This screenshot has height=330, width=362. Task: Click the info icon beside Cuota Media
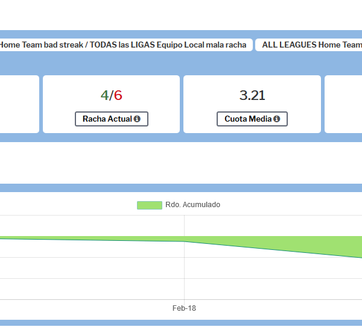coord(276,119)
